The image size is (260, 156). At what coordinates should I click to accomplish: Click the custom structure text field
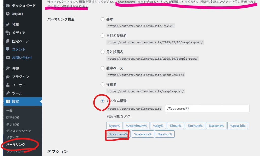207,109
